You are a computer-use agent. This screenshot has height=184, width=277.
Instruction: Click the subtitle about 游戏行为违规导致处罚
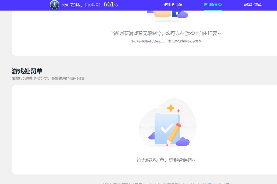(48, 78)
